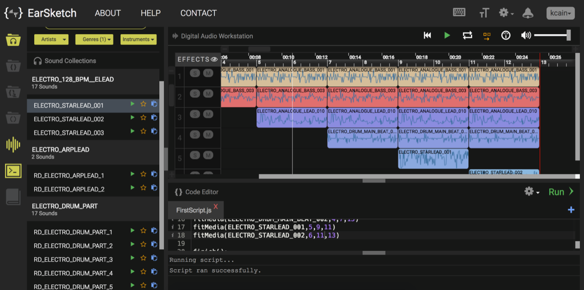Rewind playback to the beginning

click(428, 36)
